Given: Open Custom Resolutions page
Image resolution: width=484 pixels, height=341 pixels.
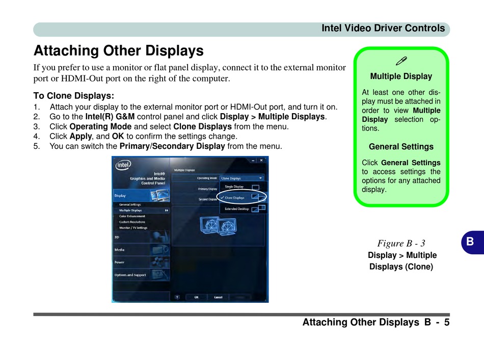Looking at the screenshot, I should point(132,222).
